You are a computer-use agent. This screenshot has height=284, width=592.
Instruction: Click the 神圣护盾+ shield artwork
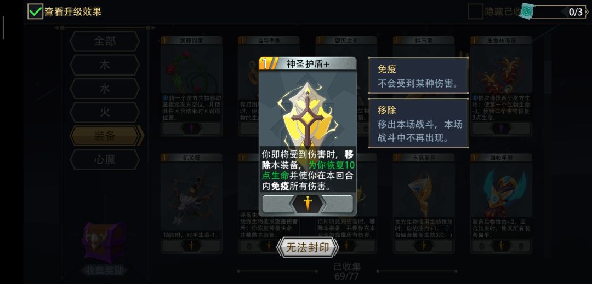(x=308, y=115)
